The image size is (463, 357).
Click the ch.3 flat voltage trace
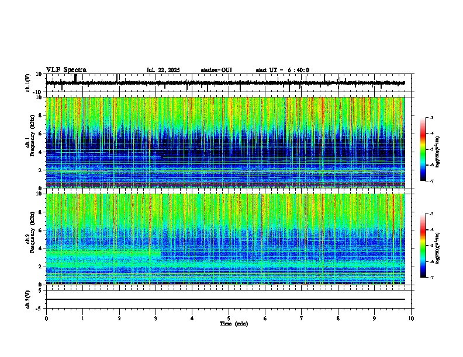coord(226,299)
